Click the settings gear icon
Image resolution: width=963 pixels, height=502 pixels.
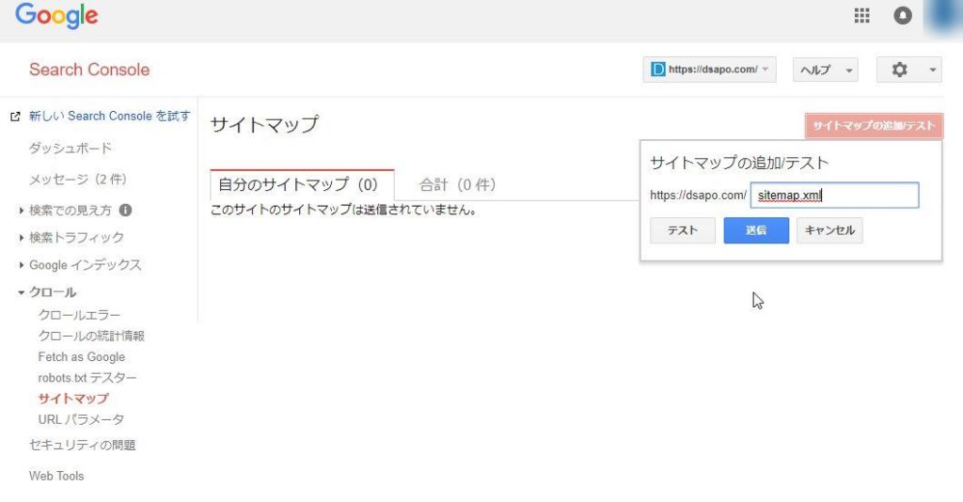899,70
